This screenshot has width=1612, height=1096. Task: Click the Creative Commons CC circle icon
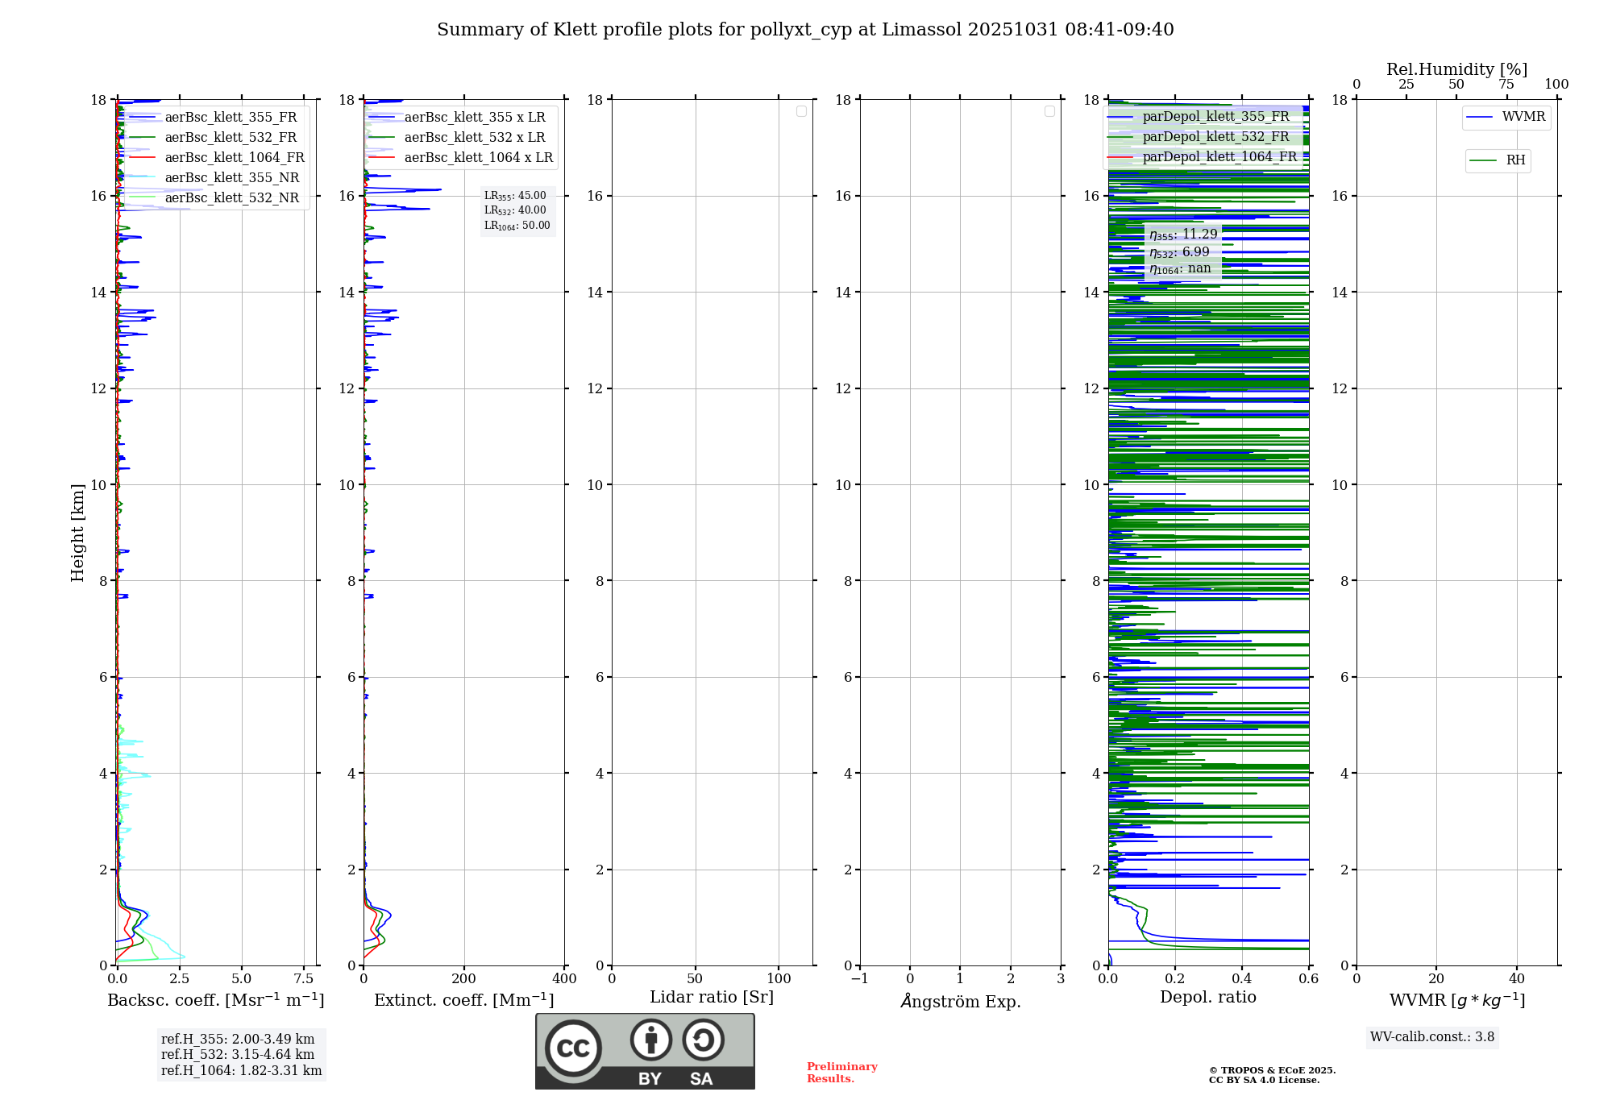coord(573,1048)
